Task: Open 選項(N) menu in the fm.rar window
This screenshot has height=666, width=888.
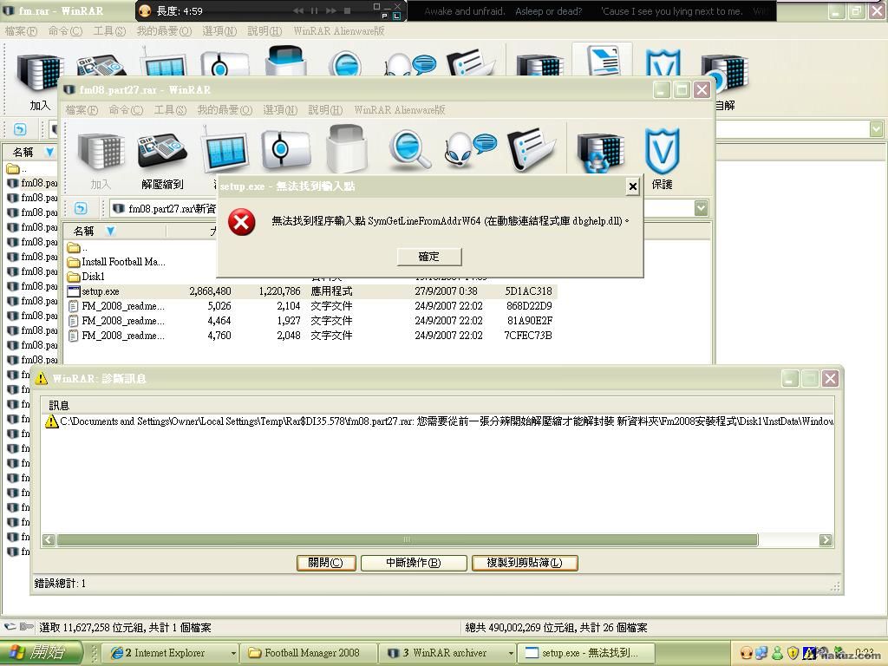Action: coord(219,31)
